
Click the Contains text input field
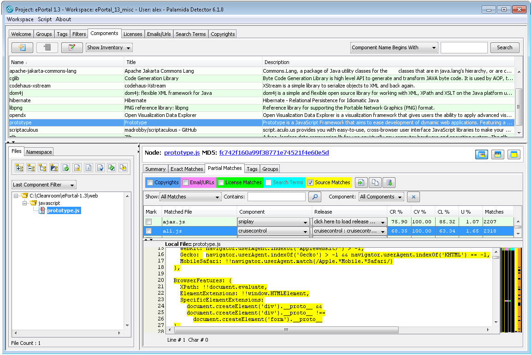(277, 197)
